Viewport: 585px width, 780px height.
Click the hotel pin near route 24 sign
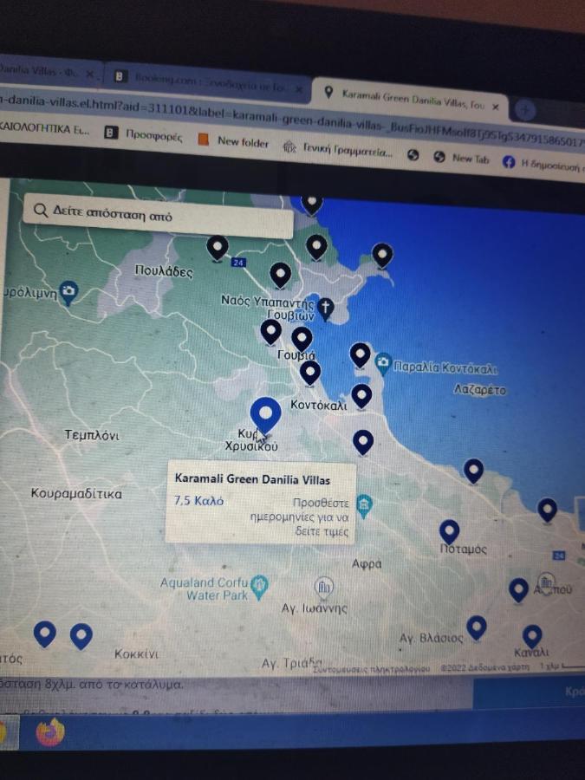click(218, 248)
